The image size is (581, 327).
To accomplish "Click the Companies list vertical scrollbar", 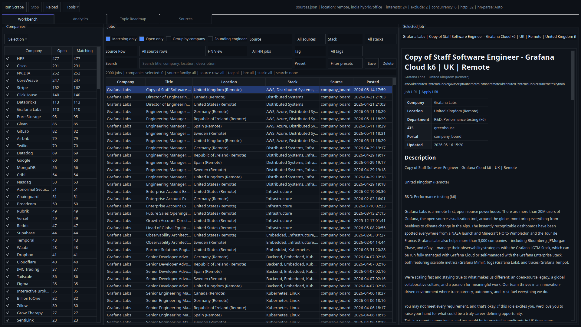I will 99,68.
